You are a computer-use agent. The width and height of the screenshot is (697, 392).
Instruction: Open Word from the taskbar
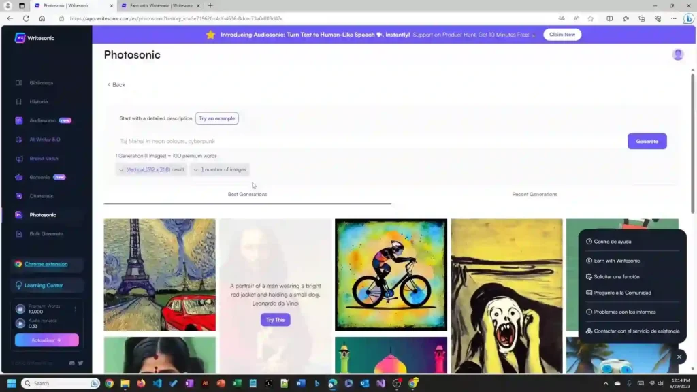point(301,383)
